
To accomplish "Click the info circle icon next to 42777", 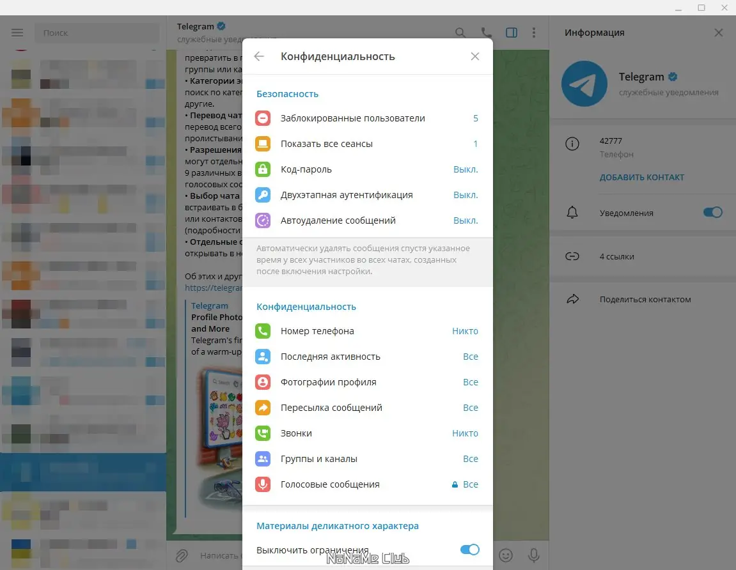I will pyautogui.click(x=572, y=144).
